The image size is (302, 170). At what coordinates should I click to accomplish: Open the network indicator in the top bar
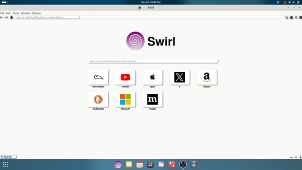tap(289, 2)
